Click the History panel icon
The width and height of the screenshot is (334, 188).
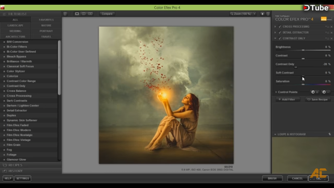click(5, 171)
